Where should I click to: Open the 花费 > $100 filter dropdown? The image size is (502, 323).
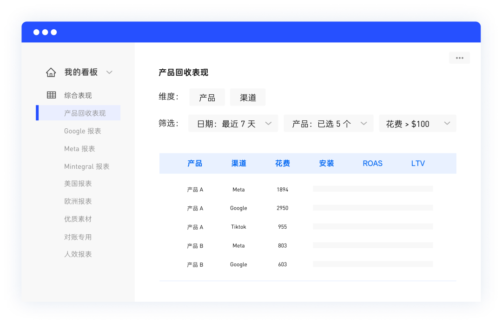point(417,123)
